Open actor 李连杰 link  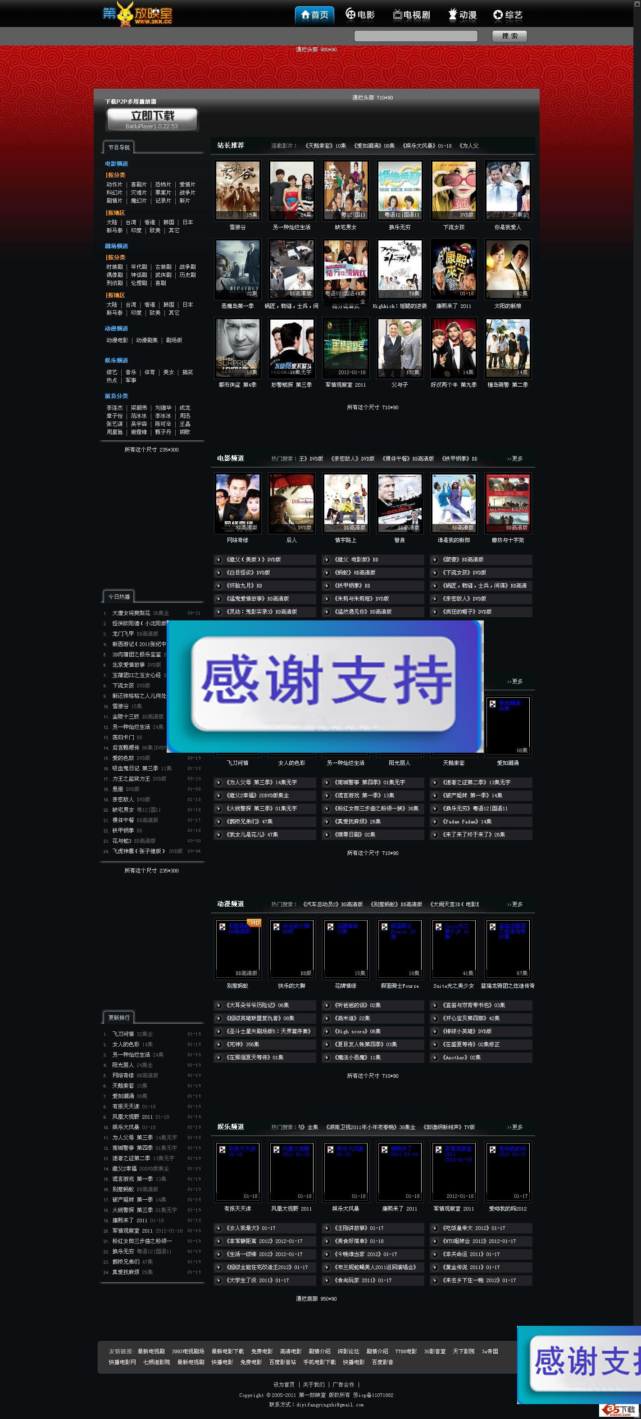[114, 408]
